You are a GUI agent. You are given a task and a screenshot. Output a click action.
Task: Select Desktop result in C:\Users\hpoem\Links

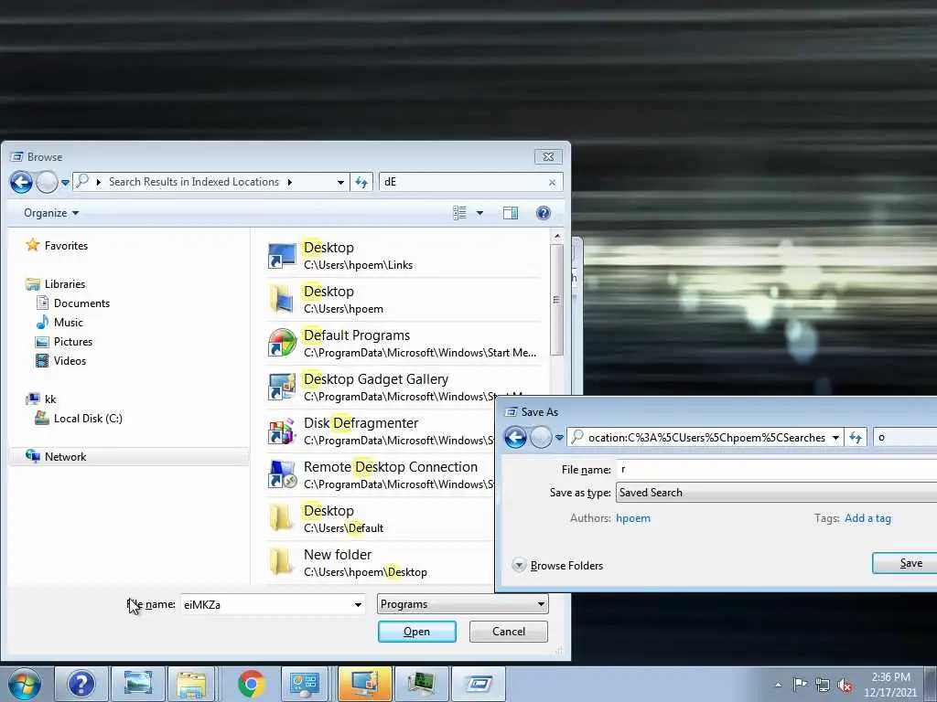tap(404, 256)
